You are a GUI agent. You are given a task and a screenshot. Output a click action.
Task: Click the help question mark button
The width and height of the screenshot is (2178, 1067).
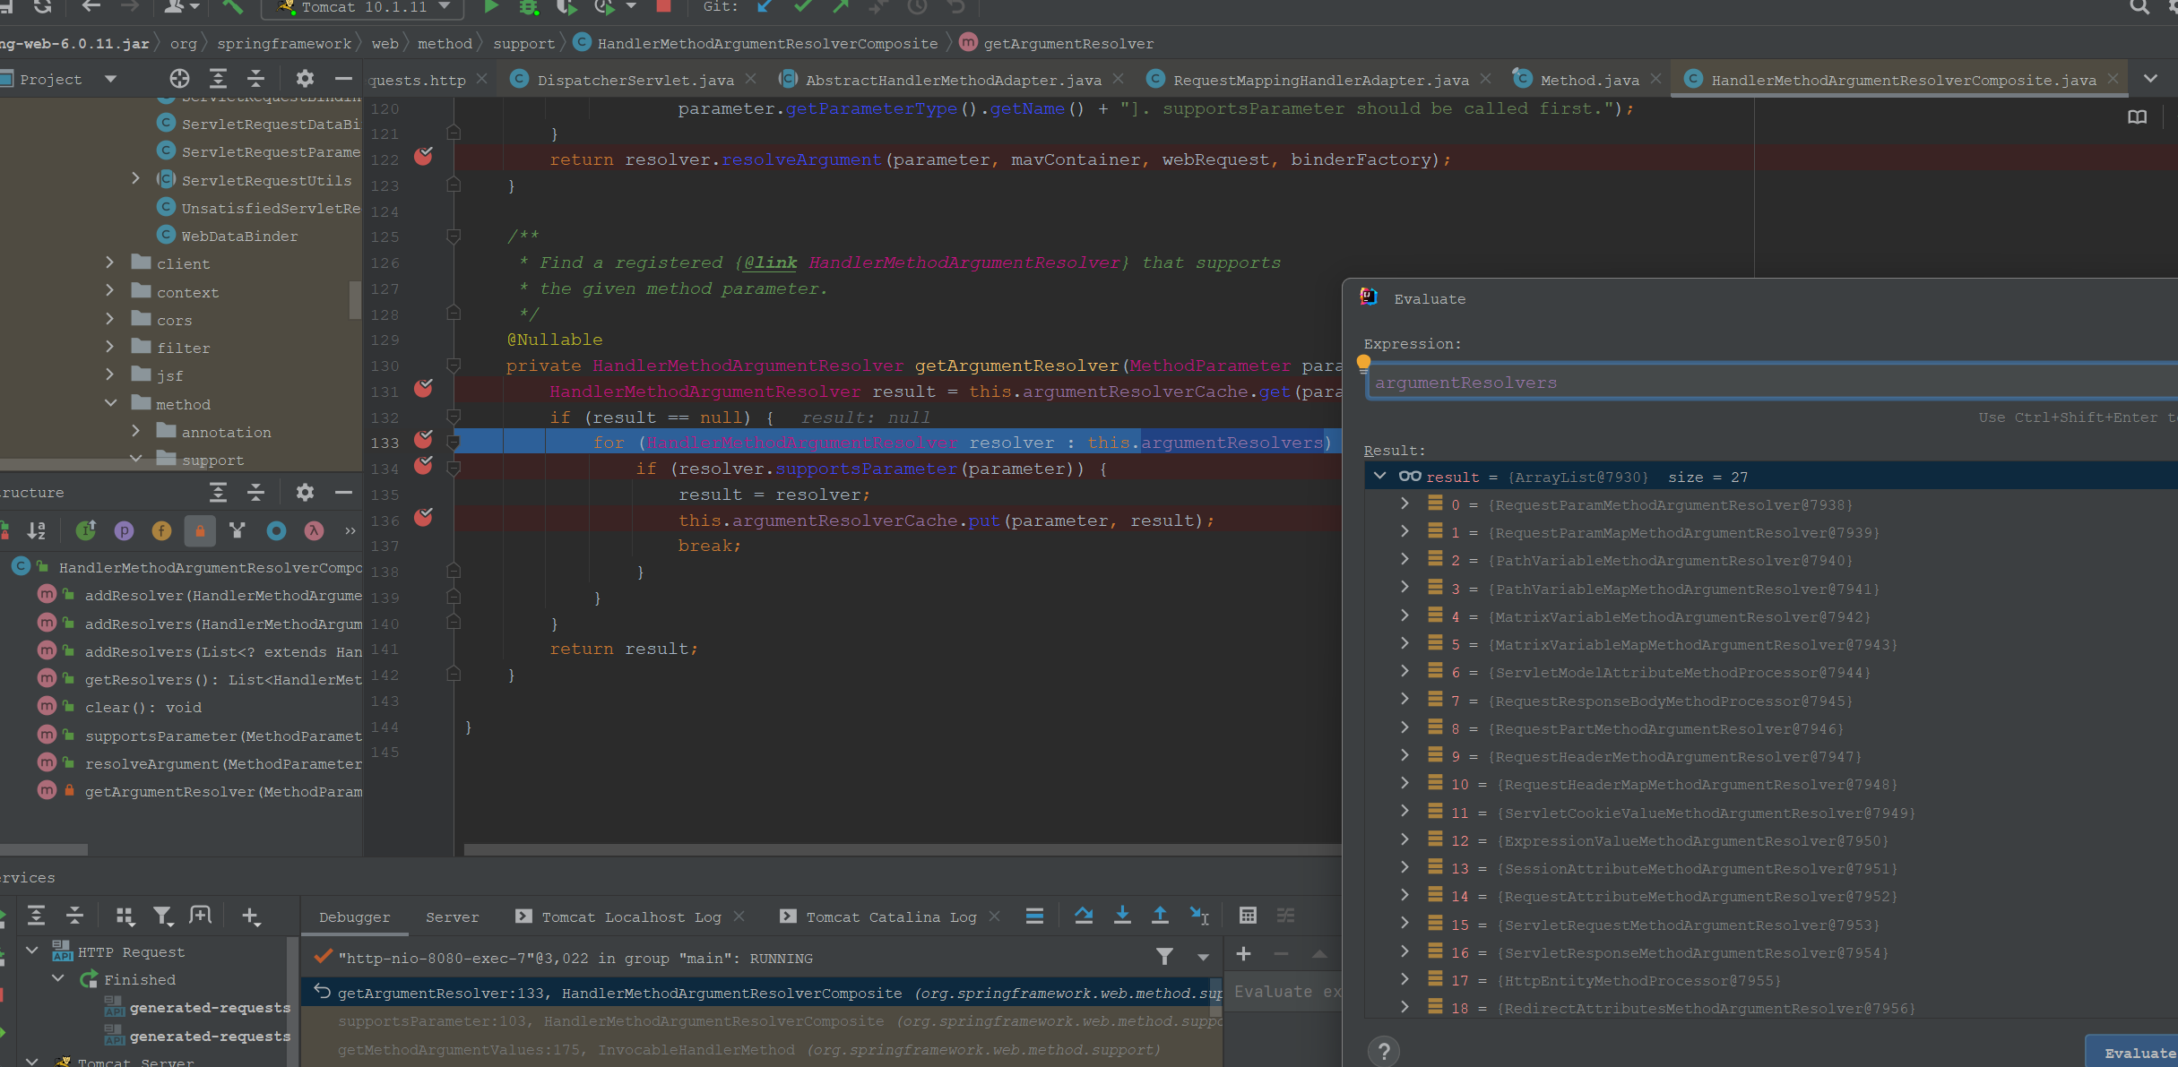coord(1384,1051)
